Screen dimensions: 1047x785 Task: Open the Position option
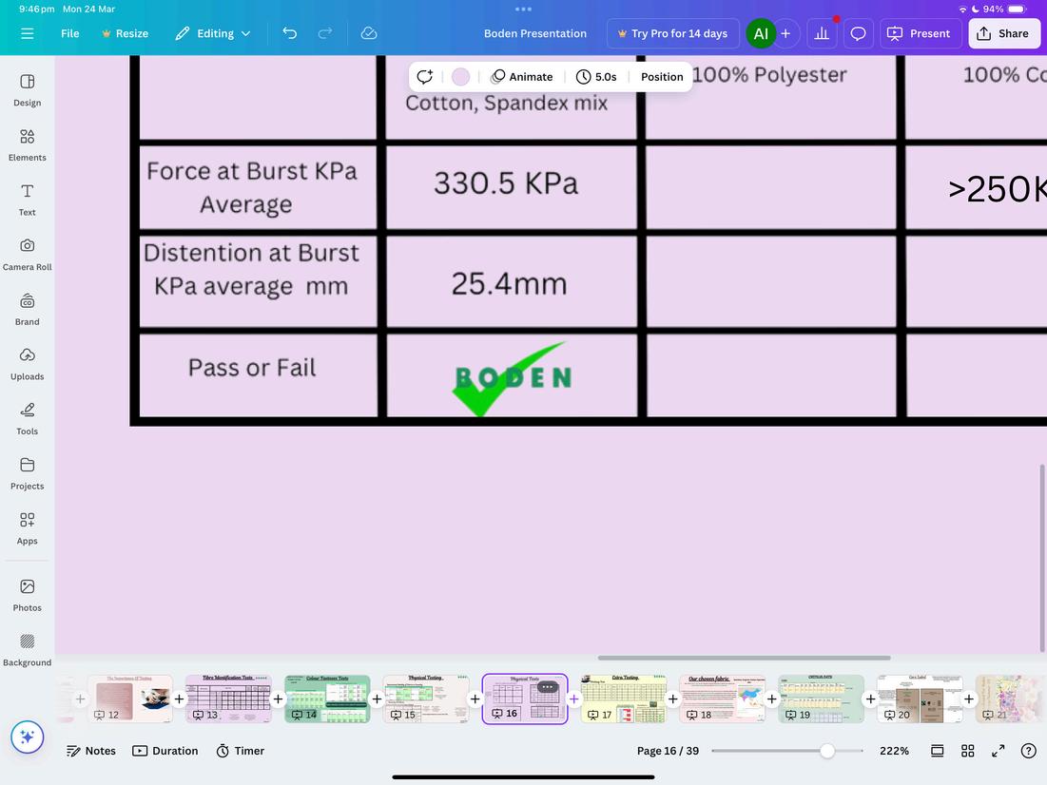662,77
